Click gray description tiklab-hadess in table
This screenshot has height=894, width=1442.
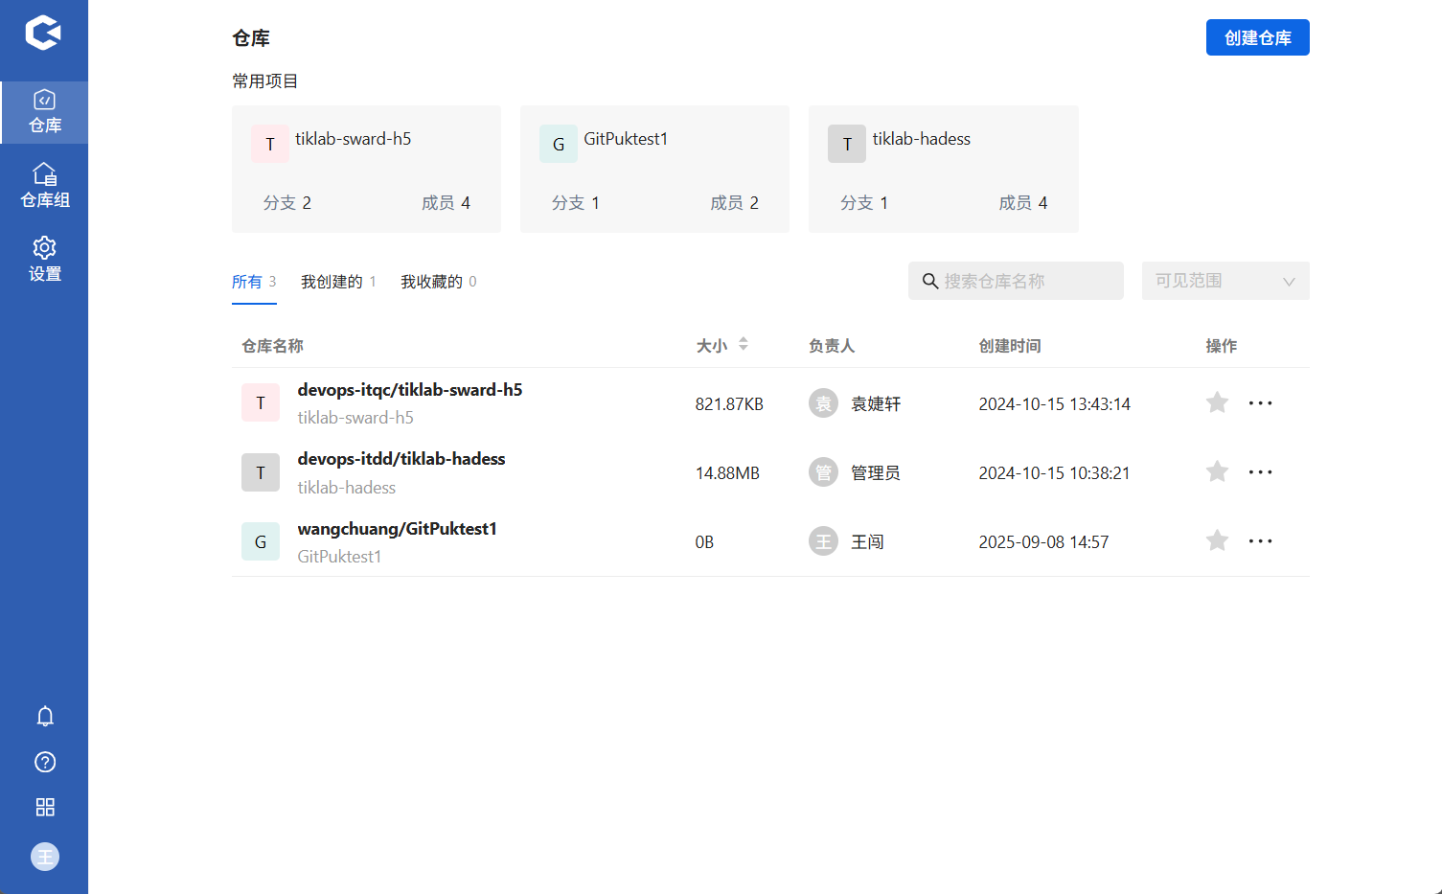coord(346,488)
